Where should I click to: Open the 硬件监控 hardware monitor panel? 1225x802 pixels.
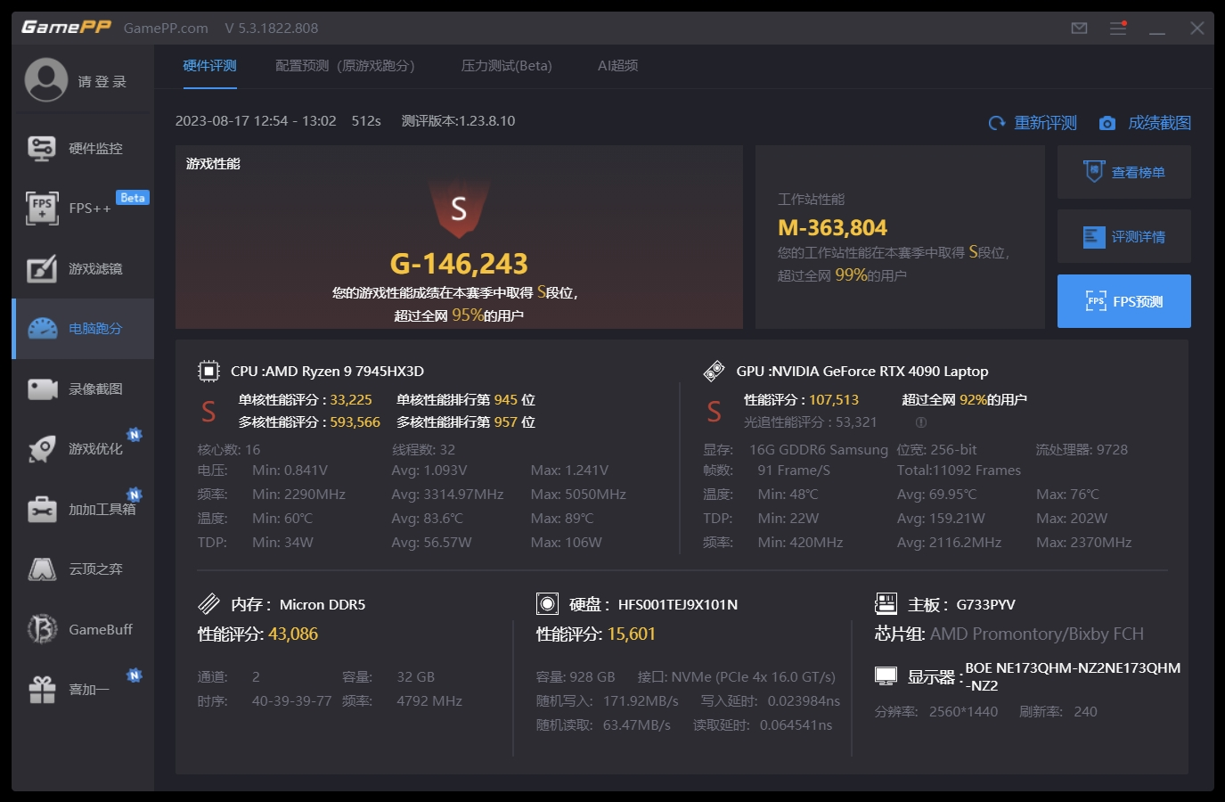coord(82,147)
